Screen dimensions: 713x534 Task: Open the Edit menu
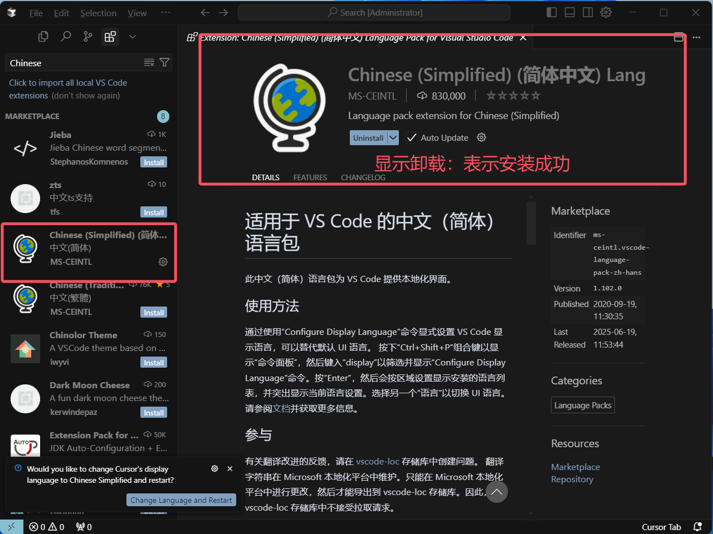tap(61, 13)
